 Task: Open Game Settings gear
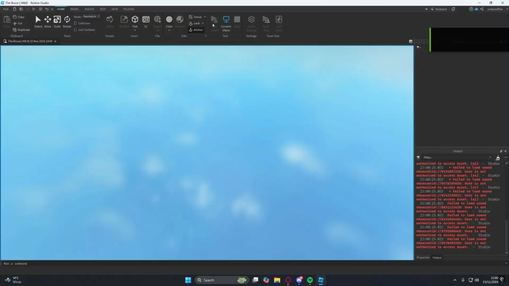point(251,23)
